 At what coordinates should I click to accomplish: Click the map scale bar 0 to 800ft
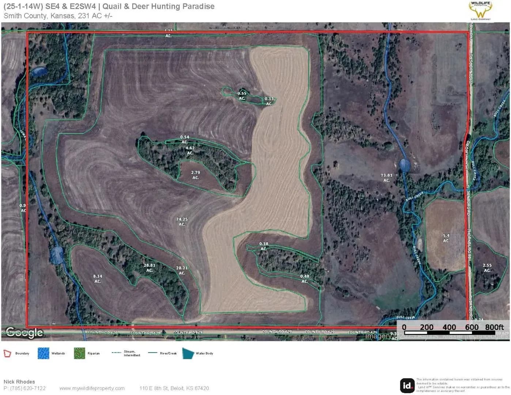[x=453, y=329]
